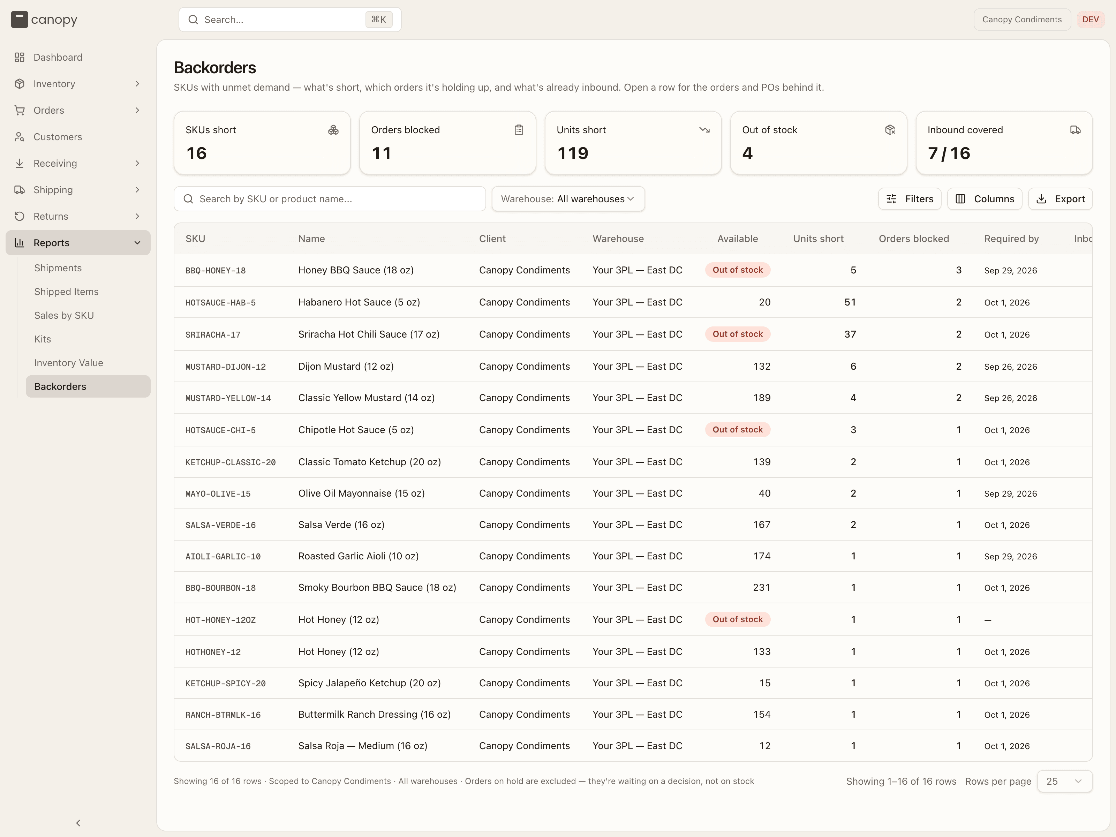This screenshot has width=1116, height=837.
Task: Click the Receiving download-arrow icon
Action: [x=20, y=163]
